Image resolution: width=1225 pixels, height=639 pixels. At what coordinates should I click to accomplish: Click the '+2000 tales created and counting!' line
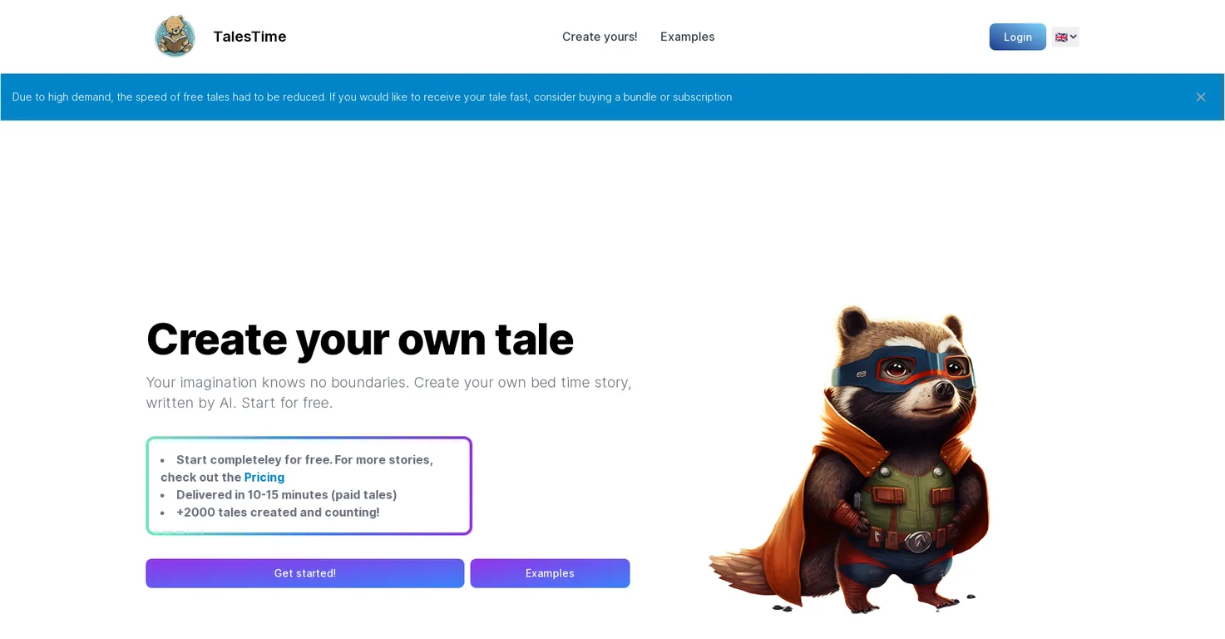pyautogui.click(x=278, y=513)
